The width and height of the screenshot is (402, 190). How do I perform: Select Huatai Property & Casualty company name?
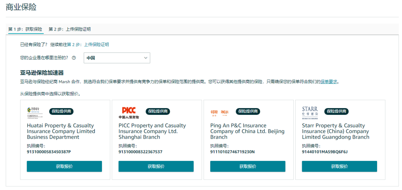click(61, 131)
